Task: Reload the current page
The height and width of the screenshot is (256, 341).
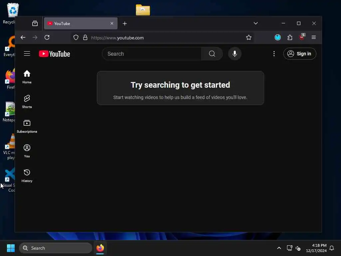Action: (x=47, y=37)
